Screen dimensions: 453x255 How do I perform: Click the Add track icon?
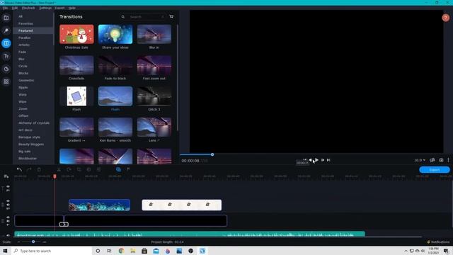[x=6, y=176]
